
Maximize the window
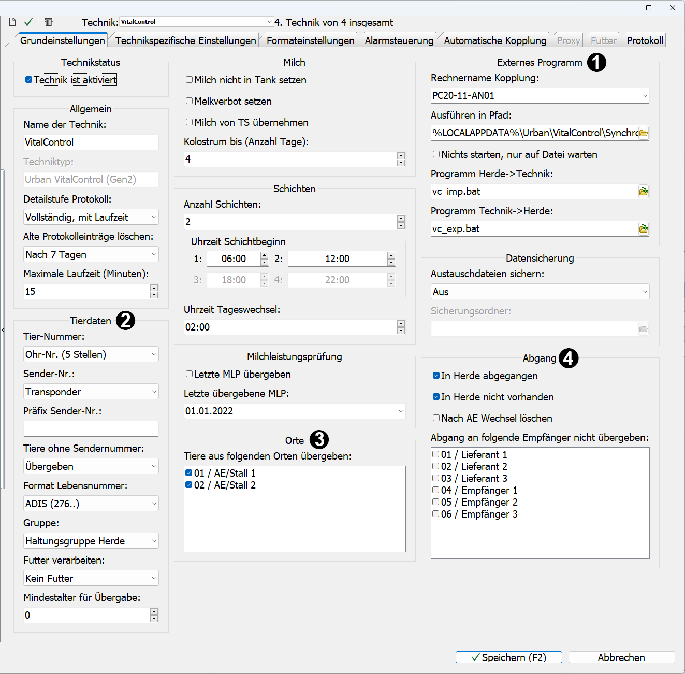(649, 8)
